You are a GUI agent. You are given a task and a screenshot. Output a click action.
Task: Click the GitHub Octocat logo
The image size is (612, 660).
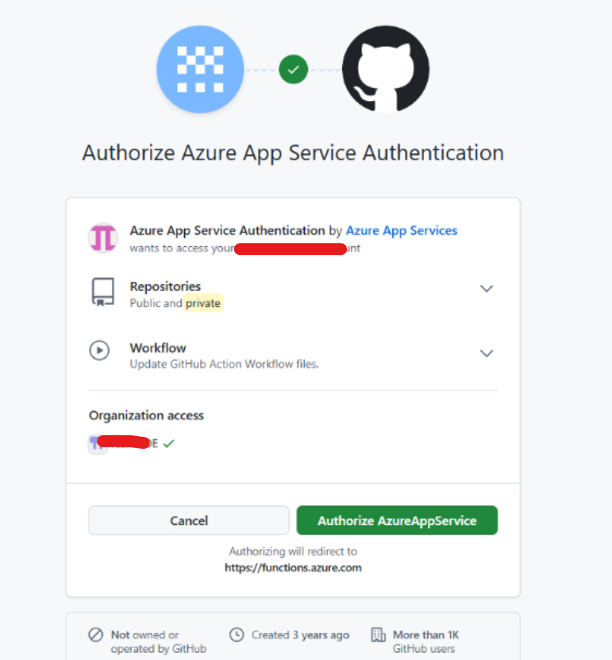386,69
